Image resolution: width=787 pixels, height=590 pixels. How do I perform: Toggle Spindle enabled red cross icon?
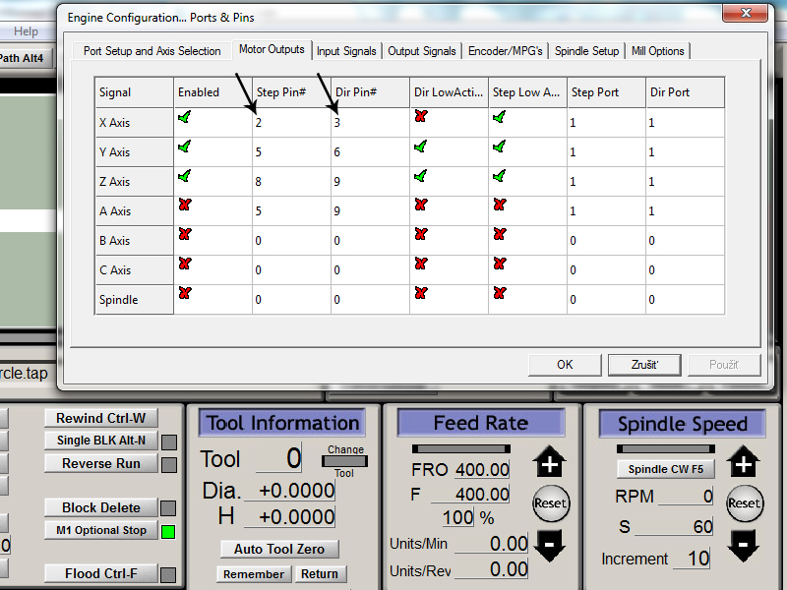click(x=185, y=293)
